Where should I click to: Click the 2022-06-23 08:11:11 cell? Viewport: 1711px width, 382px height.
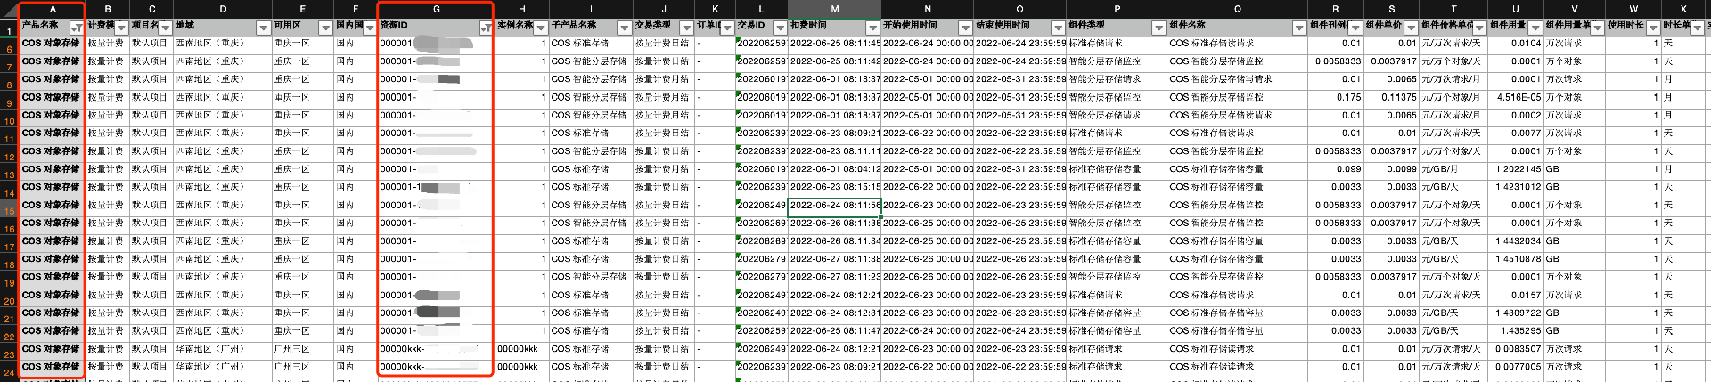[x=834, y=151]
